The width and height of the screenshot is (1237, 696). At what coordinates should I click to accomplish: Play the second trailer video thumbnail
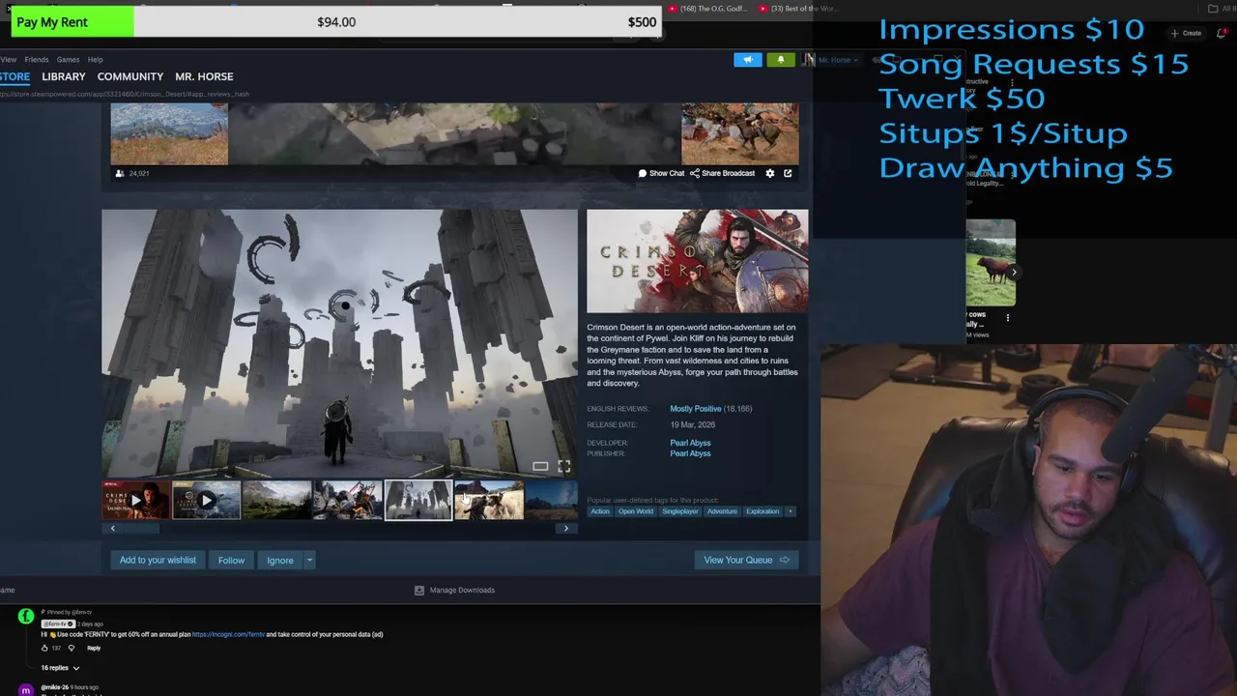click(207, 501)
